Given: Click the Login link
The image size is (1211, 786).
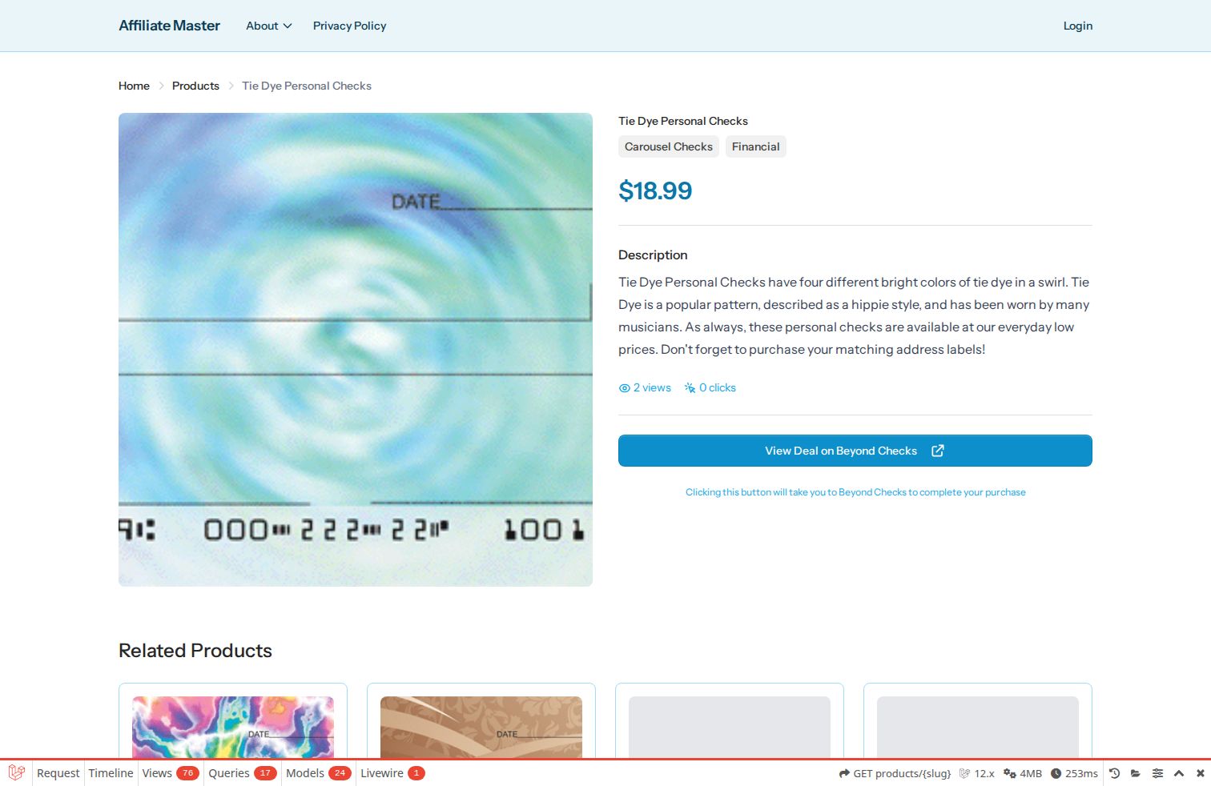Looking at the screenshot, I should tap(1077, 26).
